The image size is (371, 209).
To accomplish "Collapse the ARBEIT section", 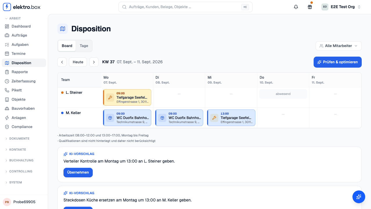I will coord(13,18).
